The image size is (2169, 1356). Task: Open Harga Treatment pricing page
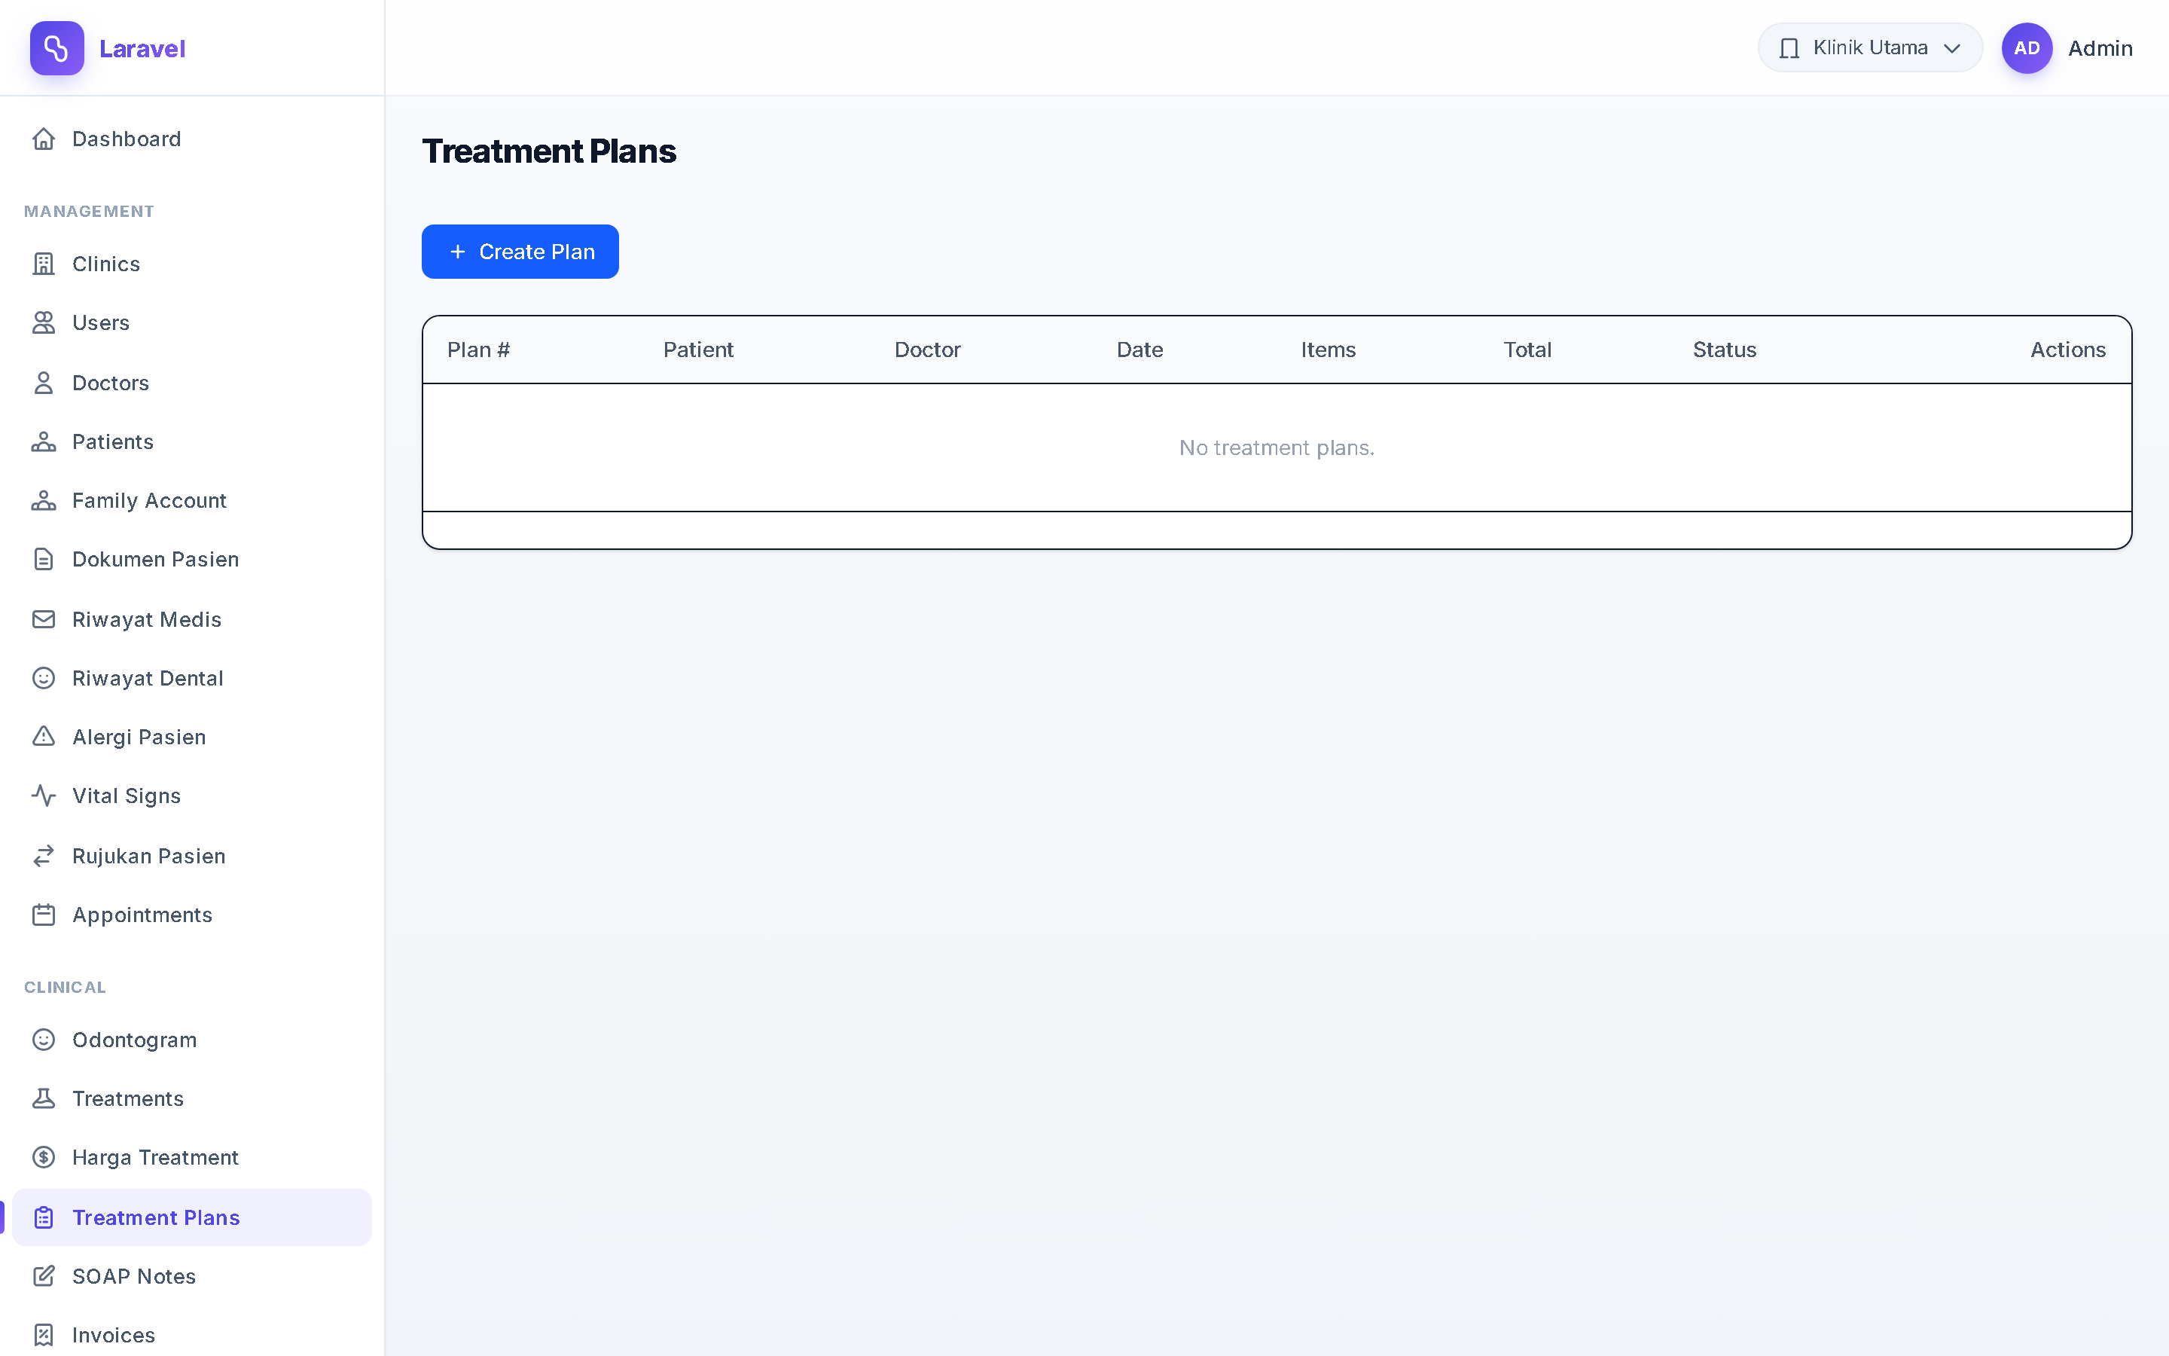click(x=192, y=1158)
